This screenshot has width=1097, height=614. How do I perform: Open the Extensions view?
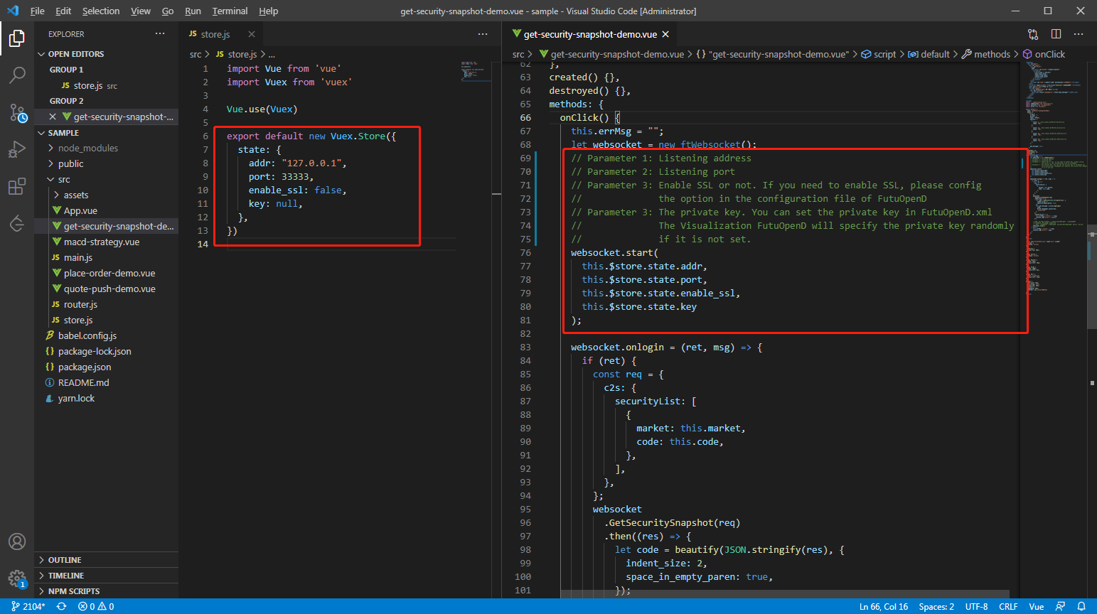click(17, 186)
